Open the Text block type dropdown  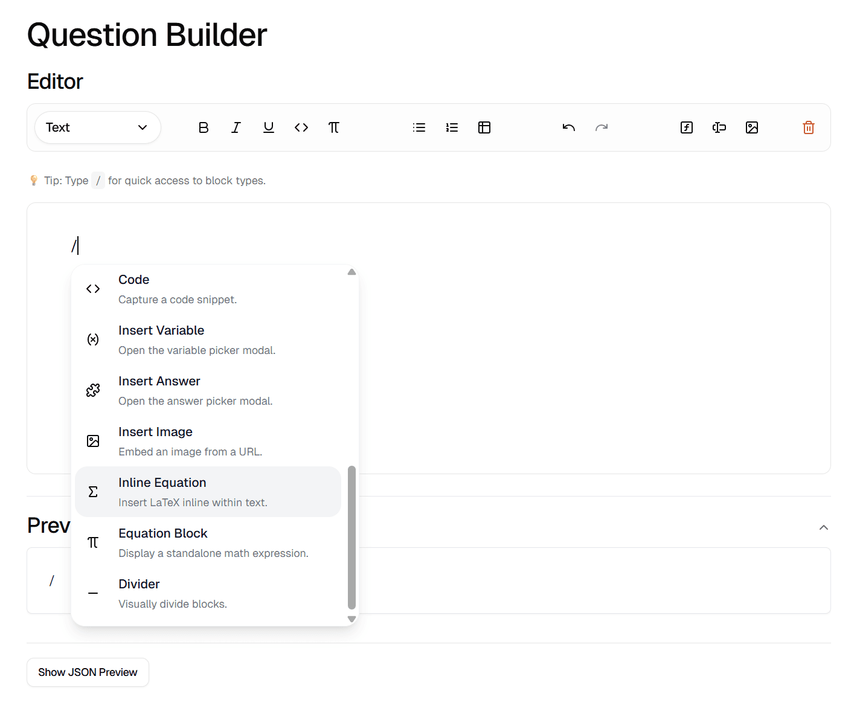coord(98,127)
